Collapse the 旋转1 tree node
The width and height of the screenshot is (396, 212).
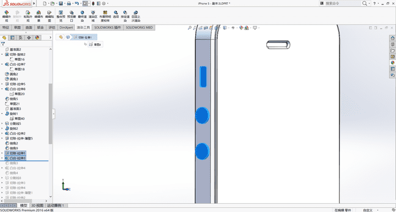tap(2, 114)
